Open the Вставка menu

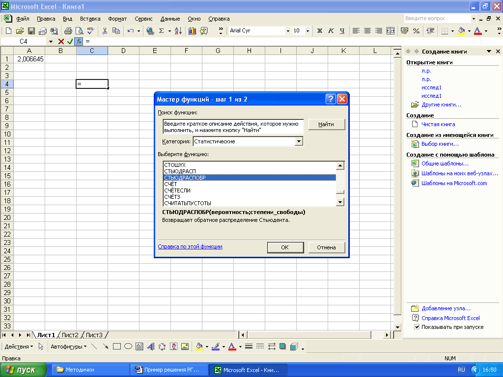coord(90,19)
